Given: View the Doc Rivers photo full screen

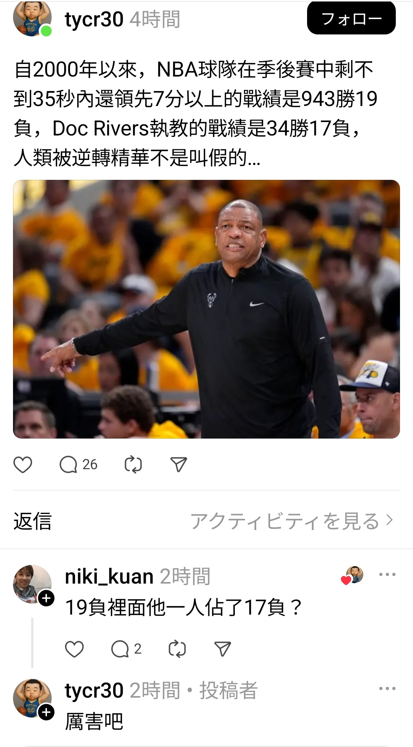Looking at the screenshot, I should [x=206, y=309].
